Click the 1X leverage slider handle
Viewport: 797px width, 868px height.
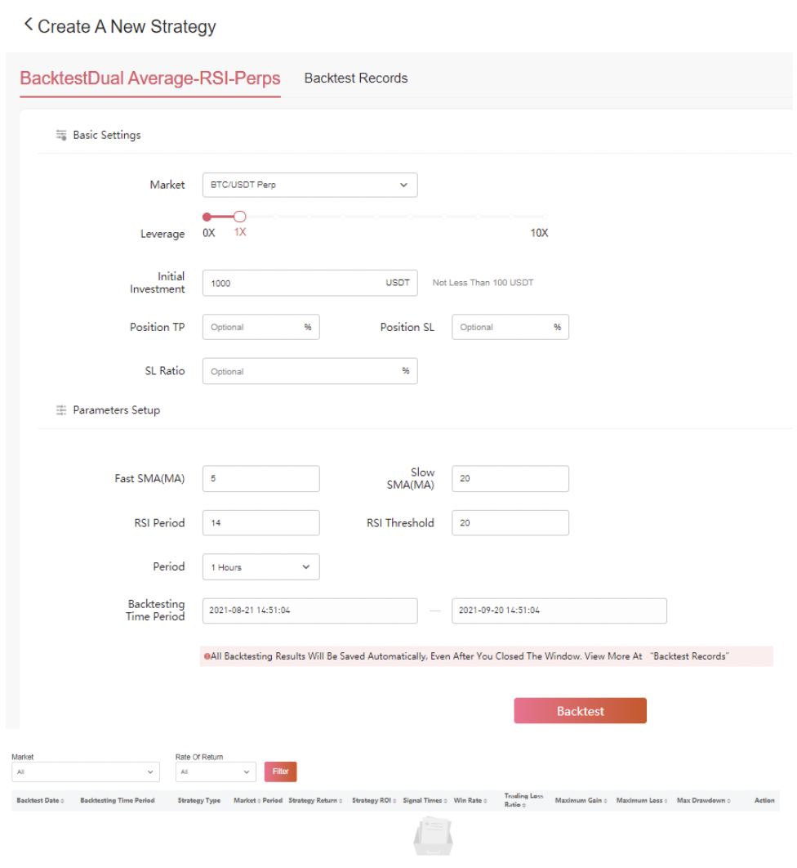[240, 217]
